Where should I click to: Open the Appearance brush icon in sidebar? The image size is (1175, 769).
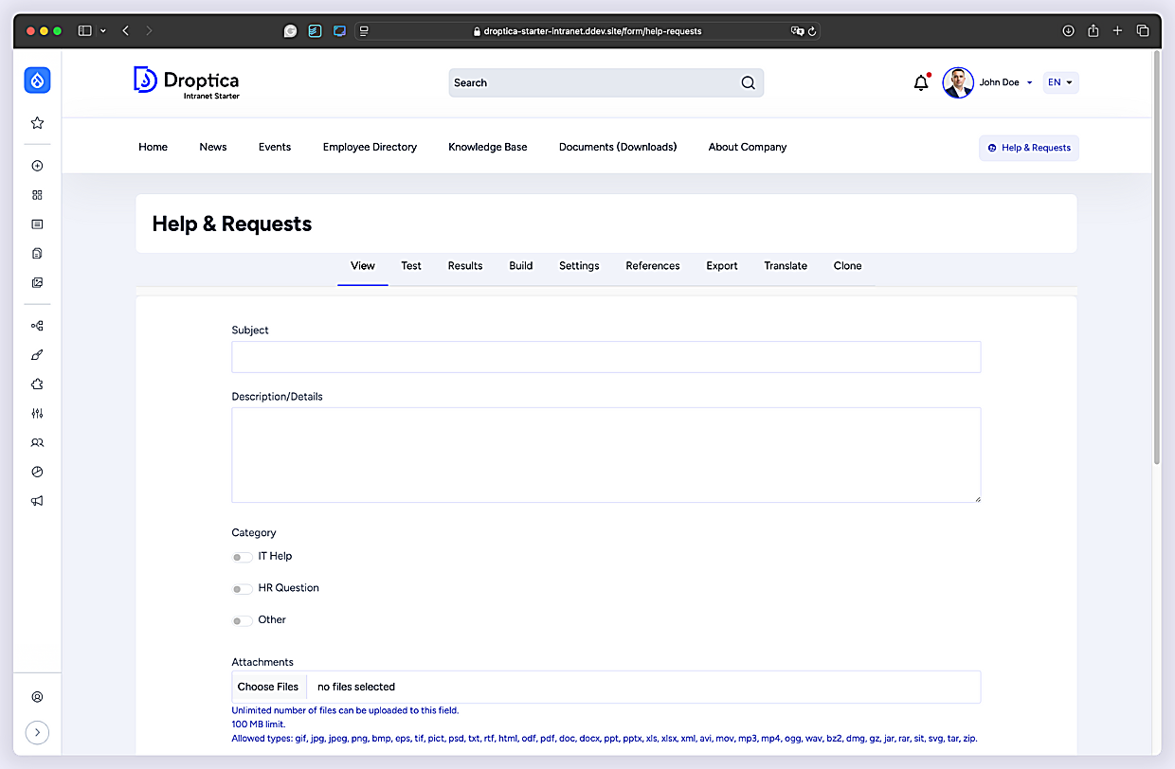pyautogui.click(x=37, y=355)
